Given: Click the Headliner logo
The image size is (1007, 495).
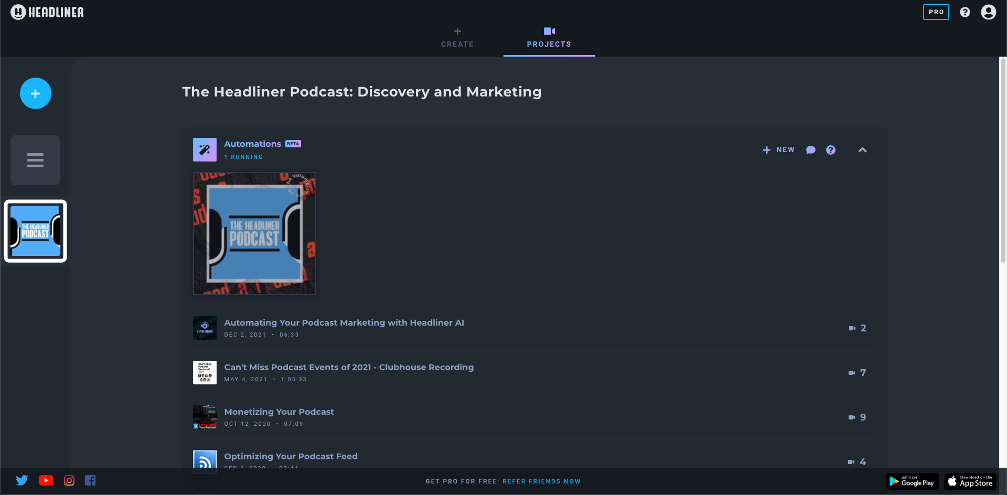Looking at the screenshot, I should click(x=47, y=12).
